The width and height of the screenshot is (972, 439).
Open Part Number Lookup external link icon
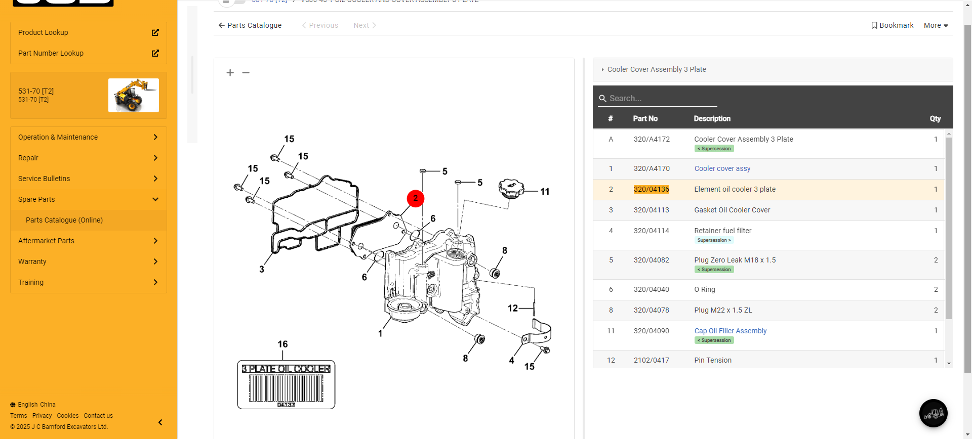[155, 53]
